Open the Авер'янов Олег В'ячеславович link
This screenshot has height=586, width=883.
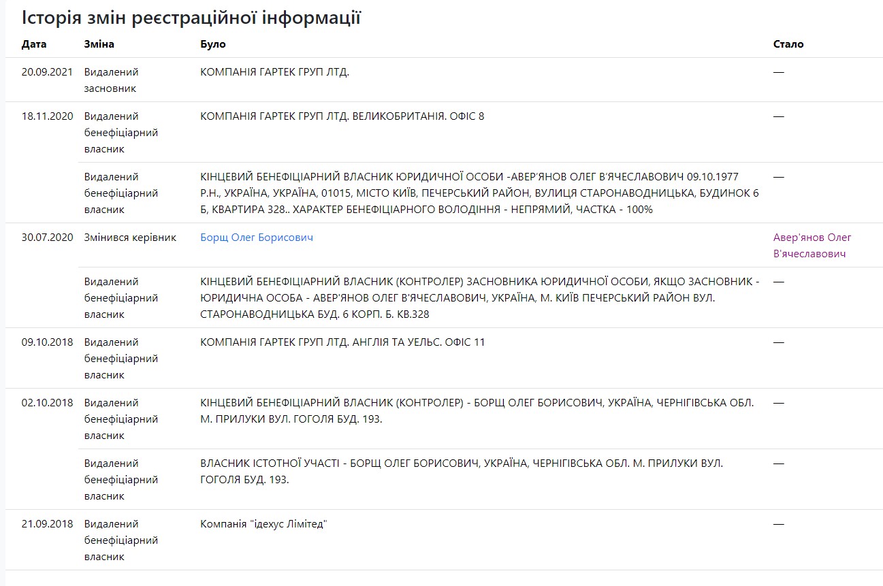click(812, 246)
